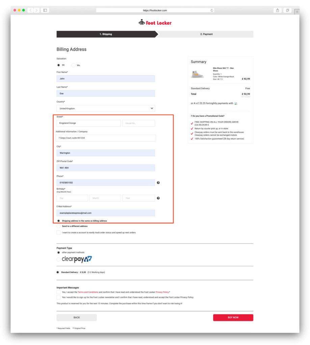
Task: Click the BUY NOW button
Action: click(233, 317)
